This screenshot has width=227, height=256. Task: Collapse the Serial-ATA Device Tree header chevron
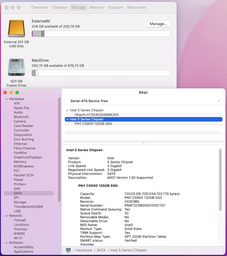(x=219, y=101)
